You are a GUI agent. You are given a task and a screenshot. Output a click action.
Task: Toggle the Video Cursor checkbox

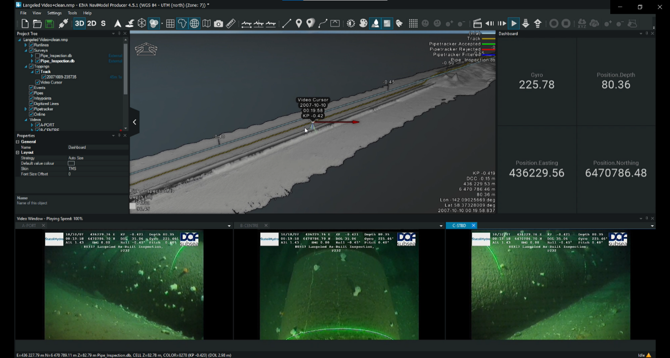(x=37, y=82)
